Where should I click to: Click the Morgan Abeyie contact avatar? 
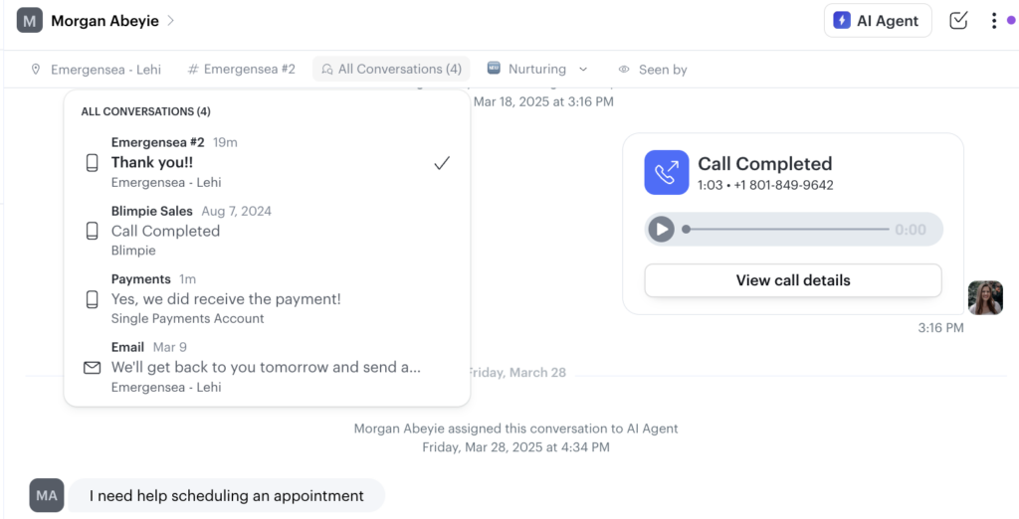29,20
